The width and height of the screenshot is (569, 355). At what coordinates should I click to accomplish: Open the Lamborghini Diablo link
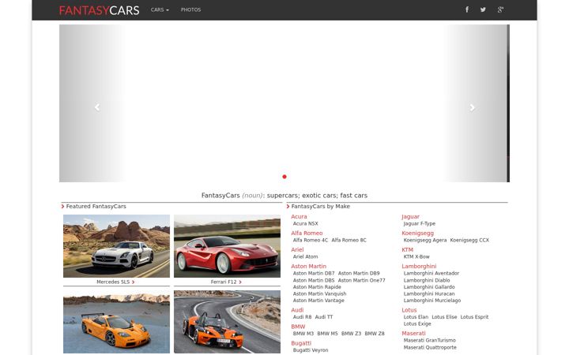click(427, 280)
